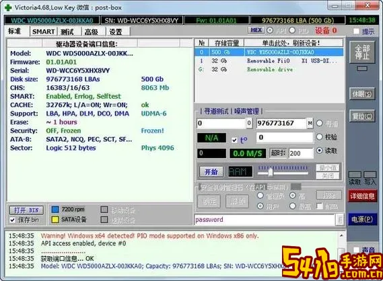Click the 电源(P) power button

(362, 219)
